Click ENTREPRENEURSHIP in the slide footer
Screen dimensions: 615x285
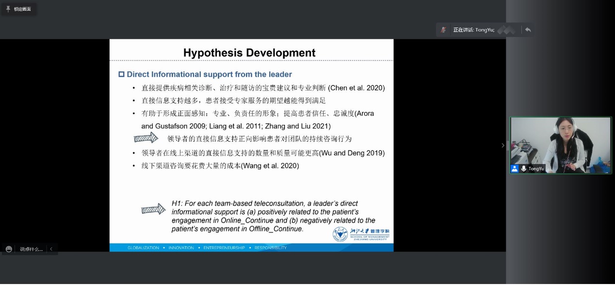click(224, 248)
